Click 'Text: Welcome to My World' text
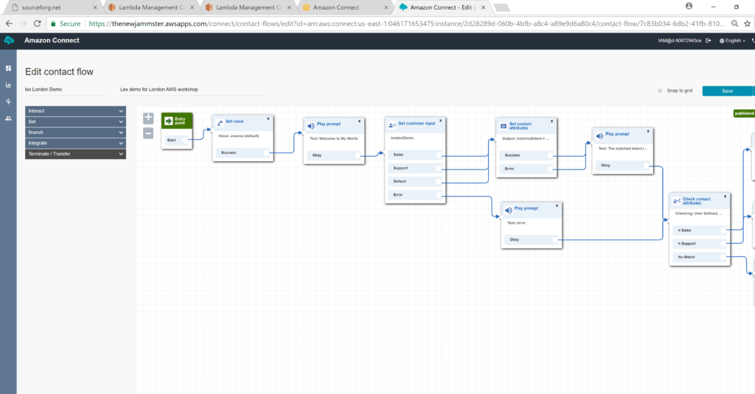The image size is (755, 394). [334, 138]
